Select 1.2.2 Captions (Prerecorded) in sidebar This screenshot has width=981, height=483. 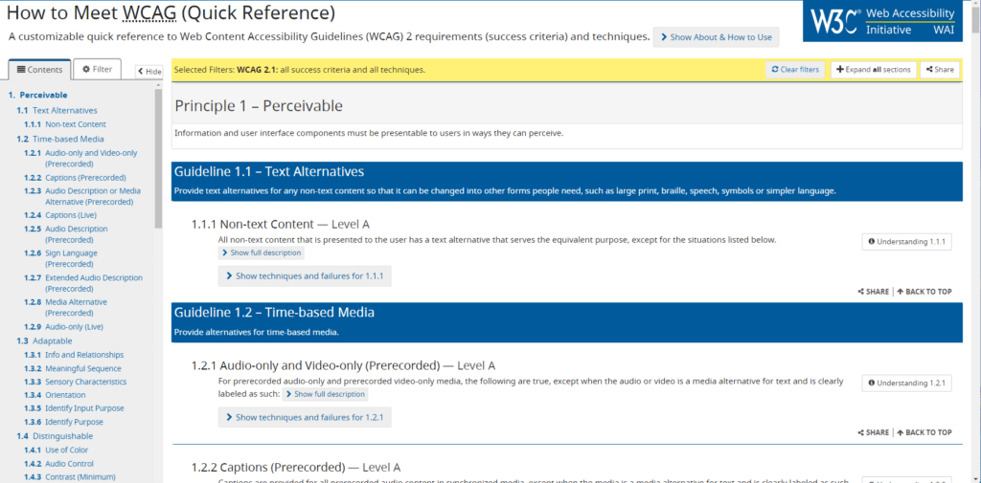click(75, 178)
